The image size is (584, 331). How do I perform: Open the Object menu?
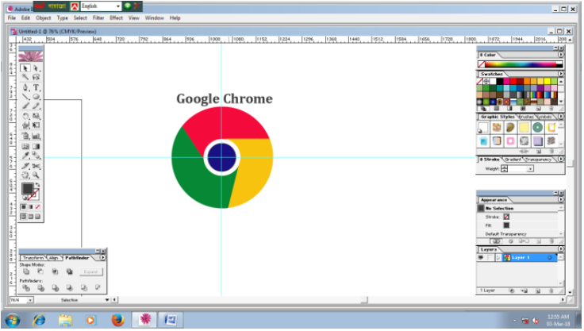[x=43, y=18]
